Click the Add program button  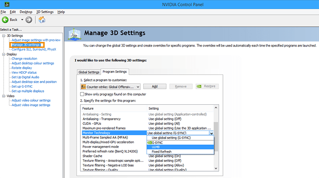click(155, 86)
